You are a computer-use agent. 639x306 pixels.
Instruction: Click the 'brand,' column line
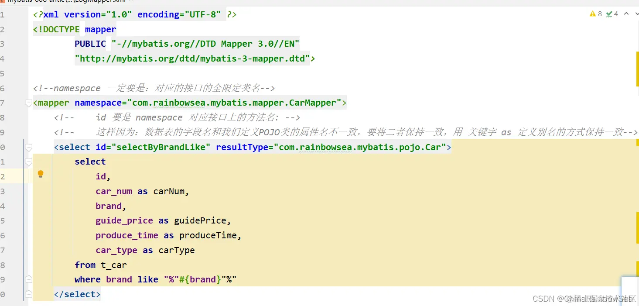(x=111, y=206)
